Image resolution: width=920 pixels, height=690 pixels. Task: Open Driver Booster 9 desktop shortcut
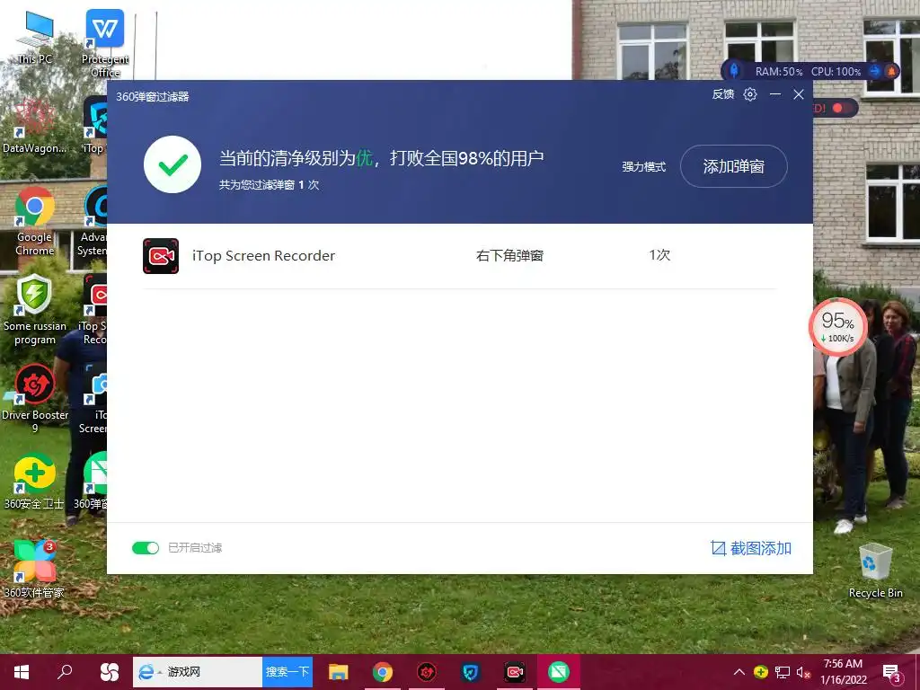[35, 399]
